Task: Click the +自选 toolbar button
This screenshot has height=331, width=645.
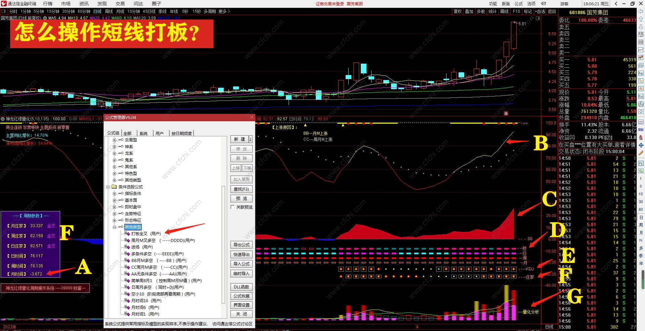Action: tap(540, 11)
